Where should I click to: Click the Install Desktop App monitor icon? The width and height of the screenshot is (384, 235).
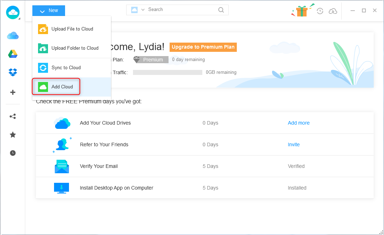click(x=62, y=188)
